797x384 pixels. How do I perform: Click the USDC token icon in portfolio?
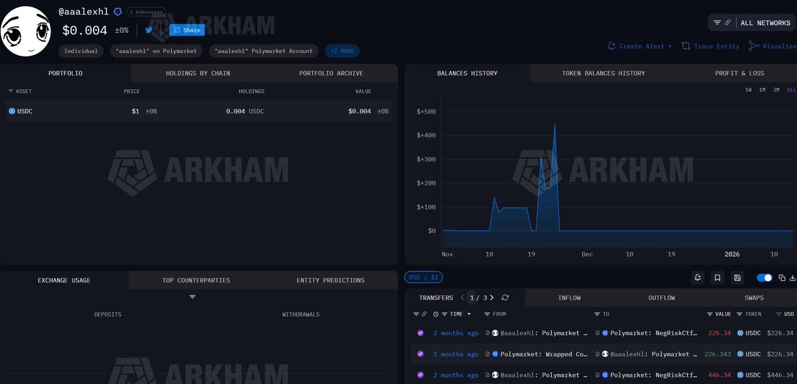(x=12, y=111)
